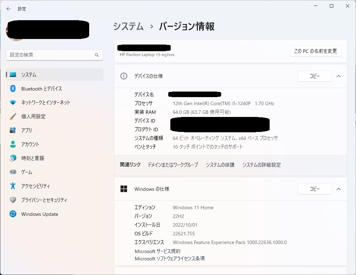The width and height of the screenshot is (356, 275).
Task: Click the ゲーム controller icon
Action: click(13, 172)
